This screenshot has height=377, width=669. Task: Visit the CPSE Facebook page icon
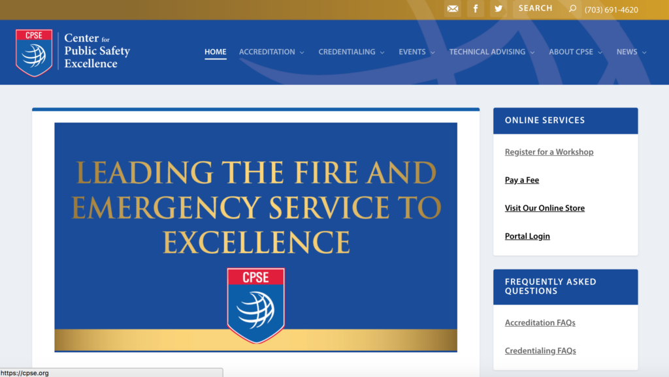tap(476, 8)
